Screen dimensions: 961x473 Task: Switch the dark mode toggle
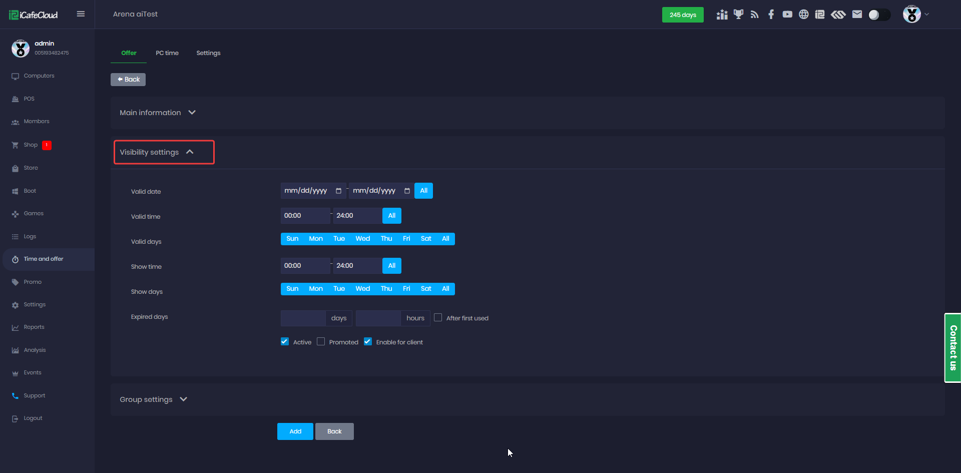[879, 15]
